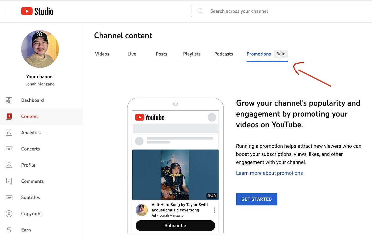Switch to the Podcasts tab
This screenshot has height=242, width=372.
point(224,54)
